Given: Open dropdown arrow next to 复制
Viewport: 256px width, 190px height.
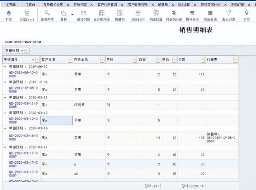Looking at the screenshot, I should [72, 14].
